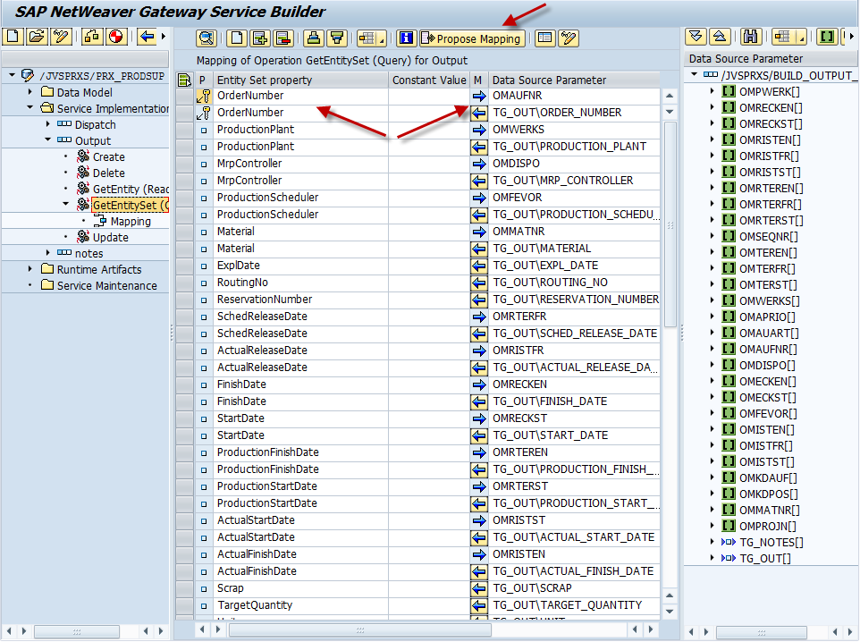Click the blank page create icon in mapping toolbar
Screen dimensions: 860x642
(x=237, y=38)
